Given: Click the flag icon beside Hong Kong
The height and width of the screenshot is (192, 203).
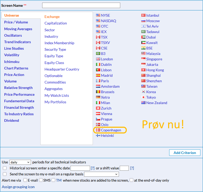Looking at the screenshot, I should click(143, 70).
